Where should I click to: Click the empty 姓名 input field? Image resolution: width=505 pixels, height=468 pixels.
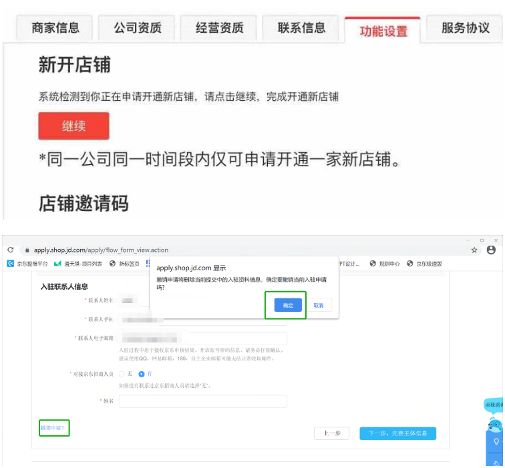point(202,401)
